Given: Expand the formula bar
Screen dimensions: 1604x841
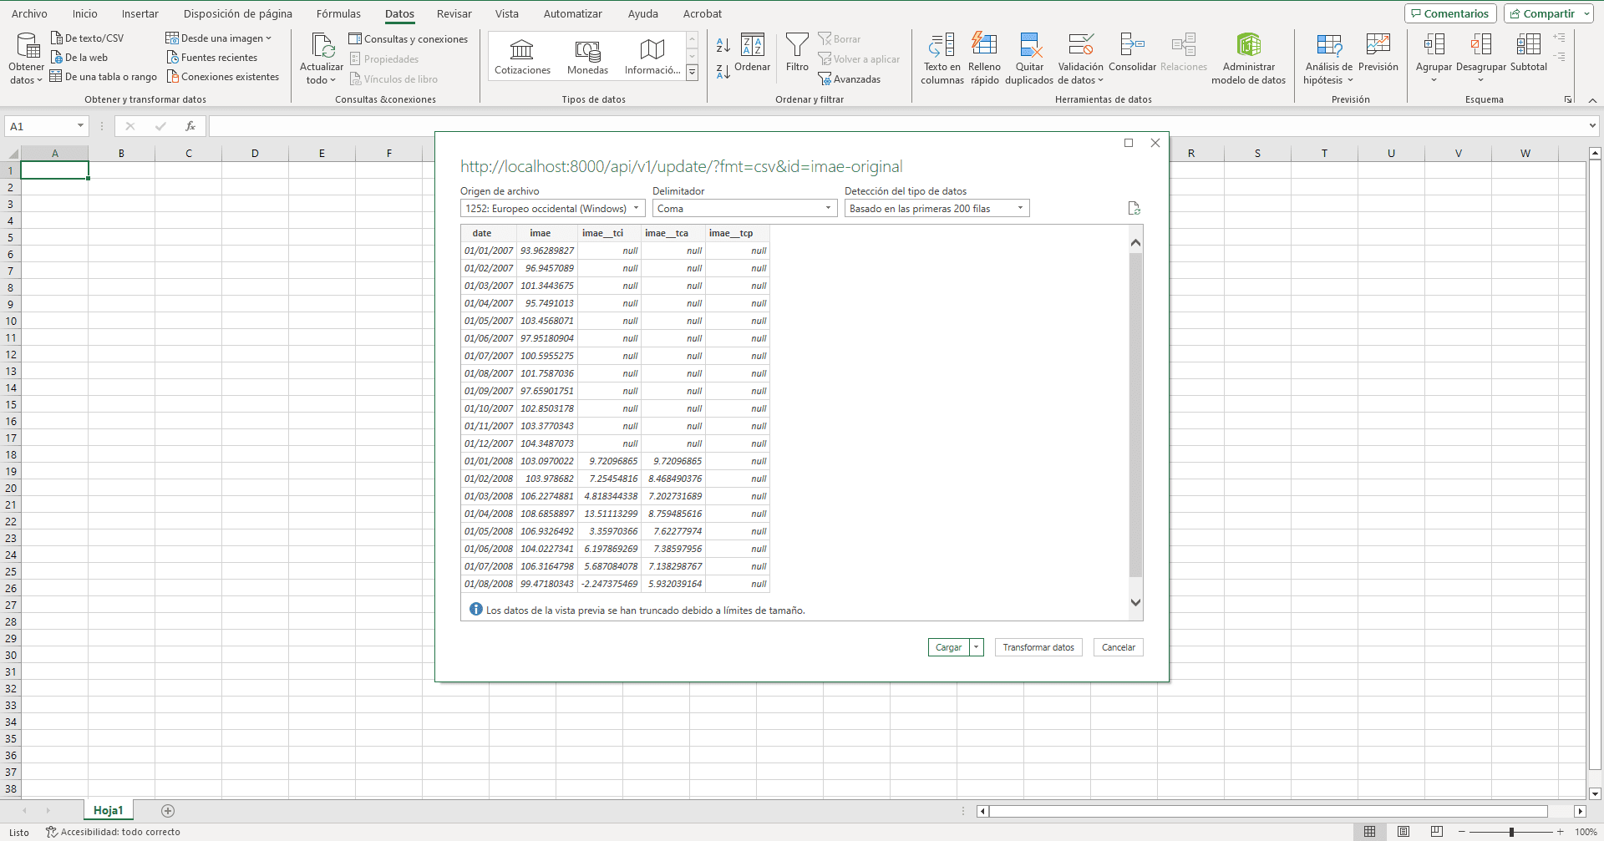Looking at the screenshot, I should (1592, 126).
